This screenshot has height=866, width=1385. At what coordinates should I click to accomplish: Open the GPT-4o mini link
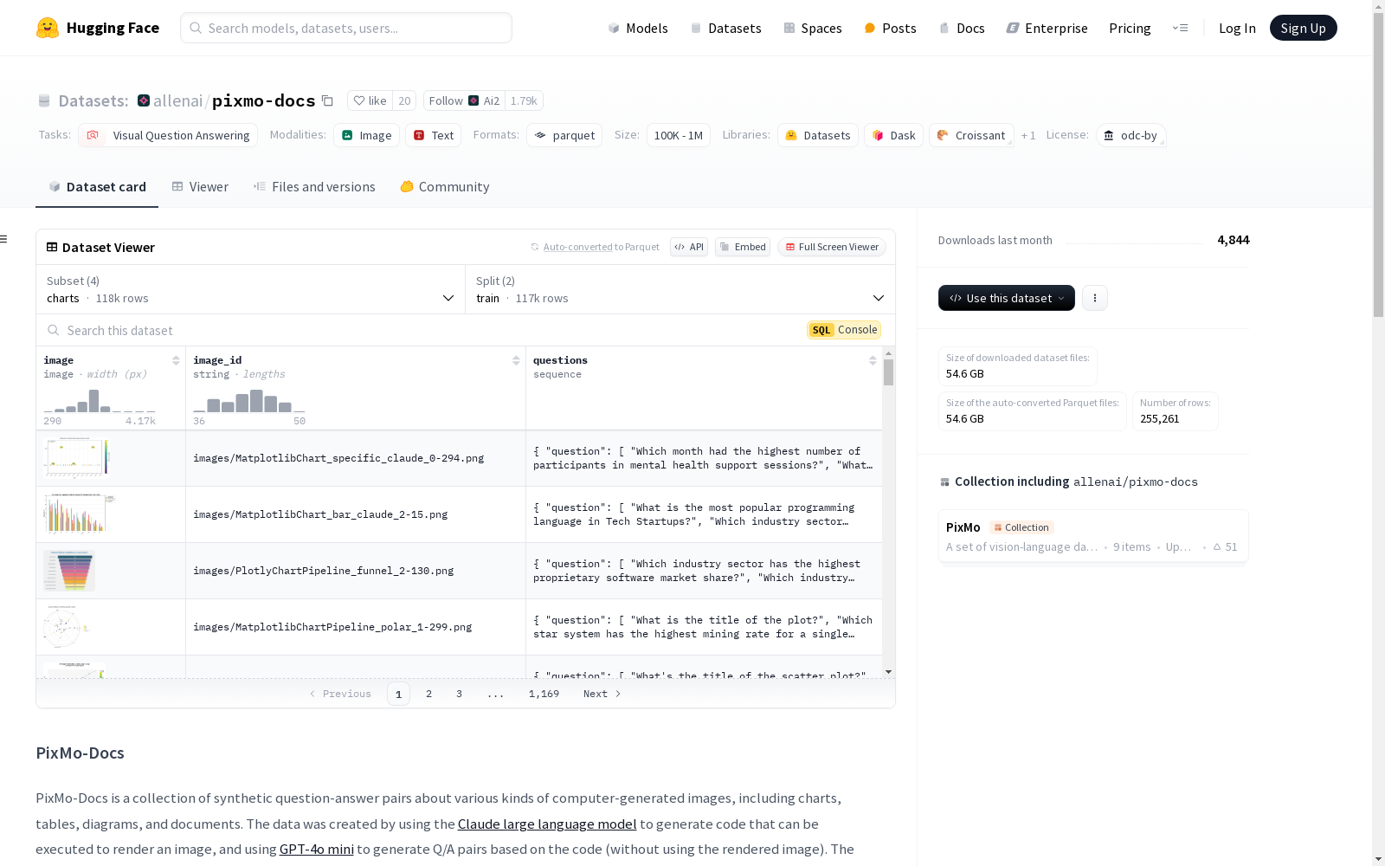click(317, 849)
